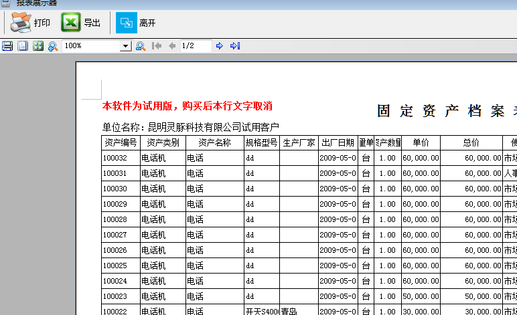Select the page-width view icon
This screenshot has width=517, height=315.
point(7,45)
